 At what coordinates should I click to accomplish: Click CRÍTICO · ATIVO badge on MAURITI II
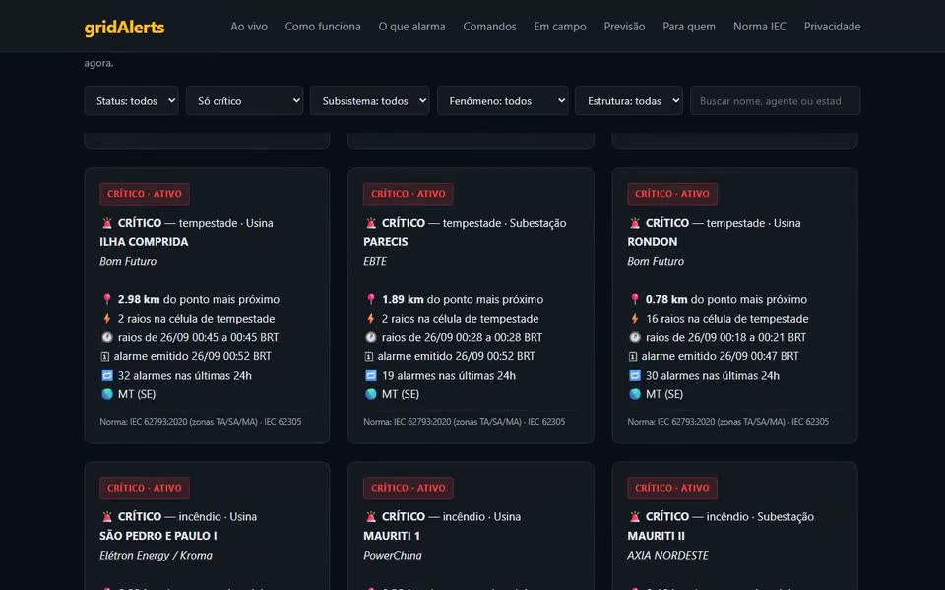tap(672, 488)
